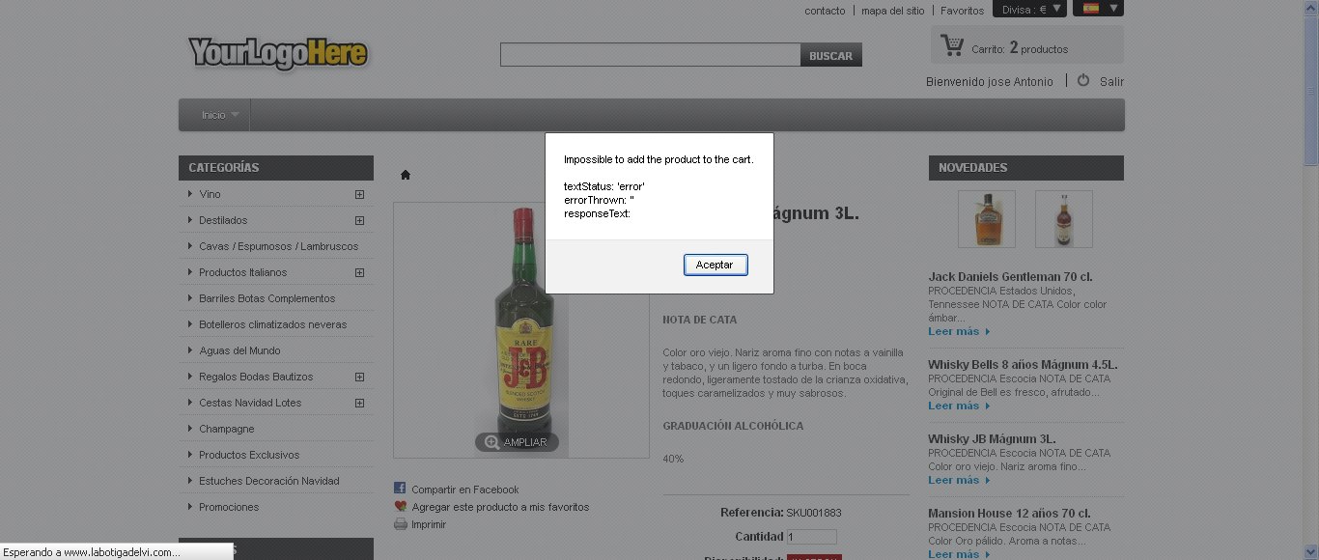1319x560 pixels.
Task: Expand the Destilados category plus box
Action: click(x=359, y=220)
